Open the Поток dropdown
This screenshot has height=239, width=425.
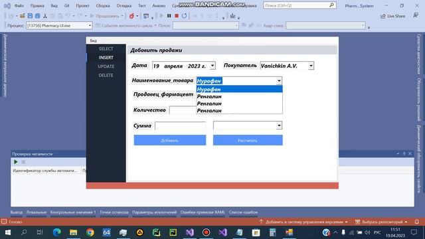(206, 25)
